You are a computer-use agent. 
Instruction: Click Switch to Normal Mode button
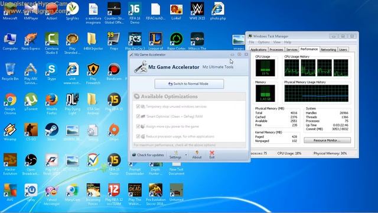click(189, 84)
